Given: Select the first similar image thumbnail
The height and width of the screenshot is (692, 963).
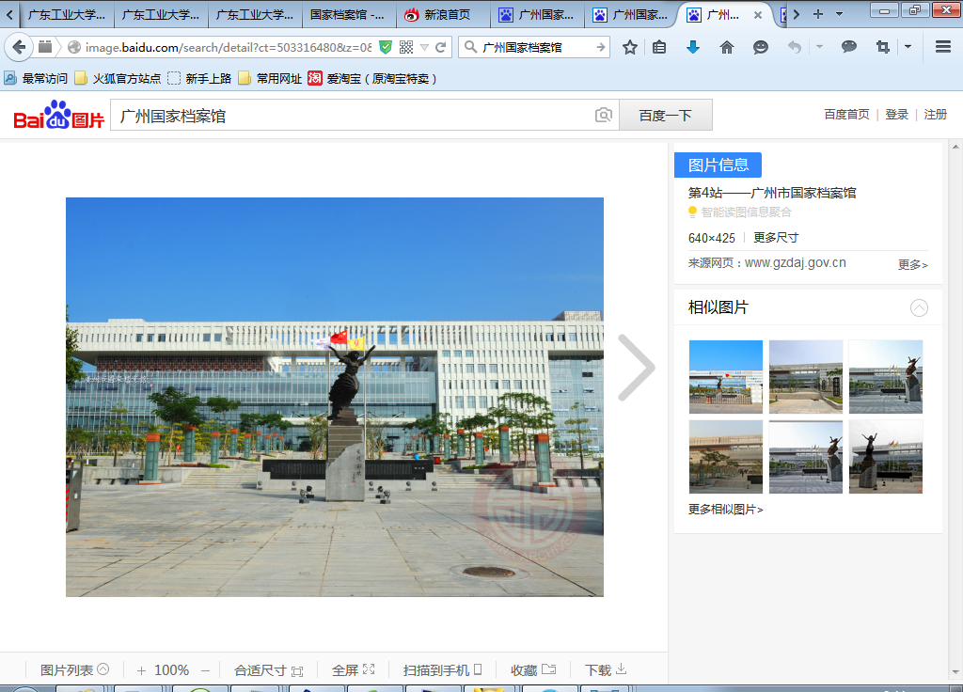Looking at the screenshot, I should pos(725,376).
